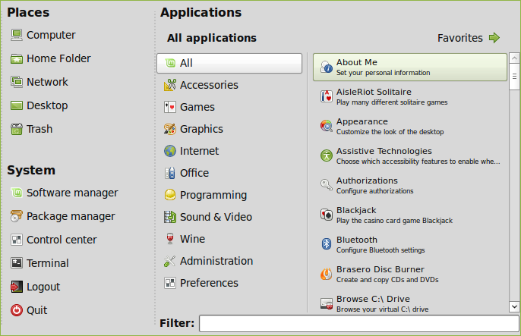
Task: Click the scrollbar down arrow
Action: (514, 306)
